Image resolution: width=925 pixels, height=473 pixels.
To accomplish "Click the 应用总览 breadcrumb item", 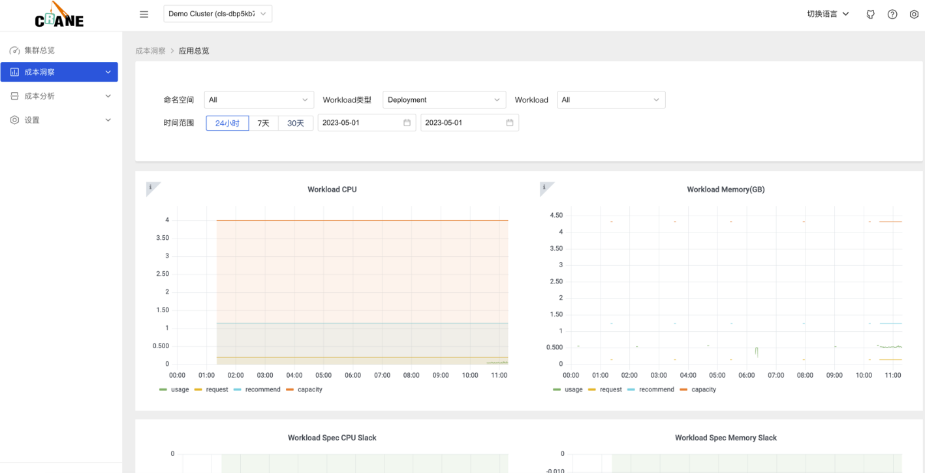I will pyautogui.click(x=194, y=51).
